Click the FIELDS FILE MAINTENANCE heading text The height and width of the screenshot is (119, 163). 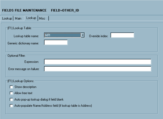tap(24, 10)
